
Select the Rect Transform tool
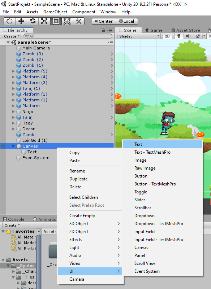pyautogui.click(x=56, y=21)
